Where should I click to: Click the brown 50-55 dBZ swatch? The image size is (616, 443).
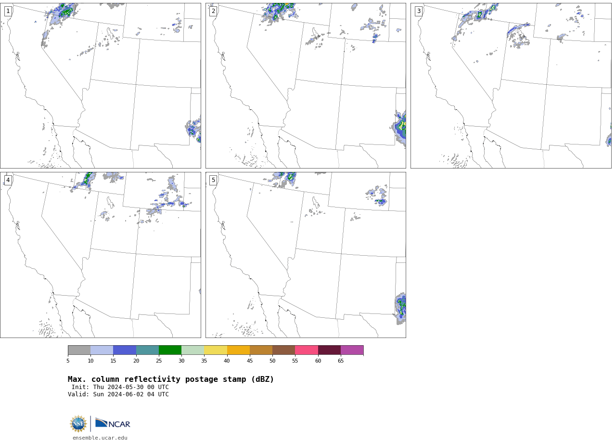pyautogui.click(x=284, y=350)
